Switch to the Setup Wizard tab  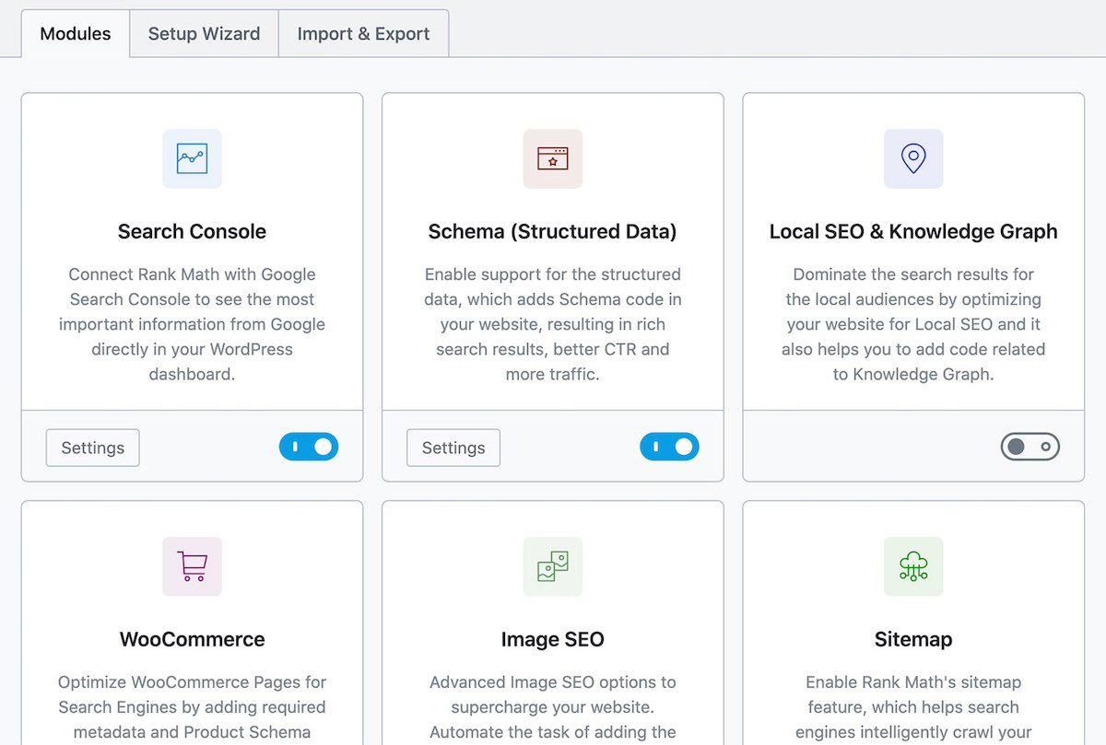pos(204,34)
